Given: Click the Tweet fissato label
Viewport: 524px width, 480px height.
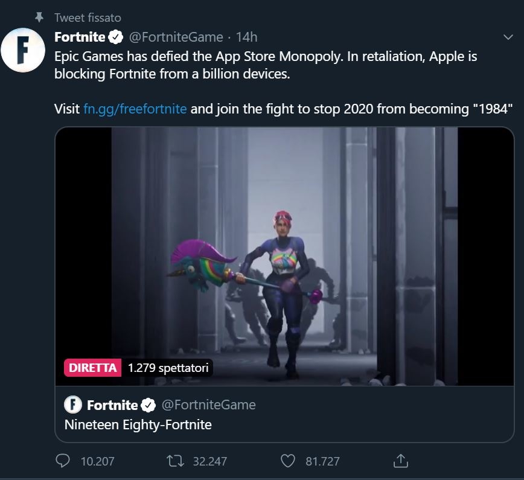Looking at the screenshot, I should click(88, 18).
